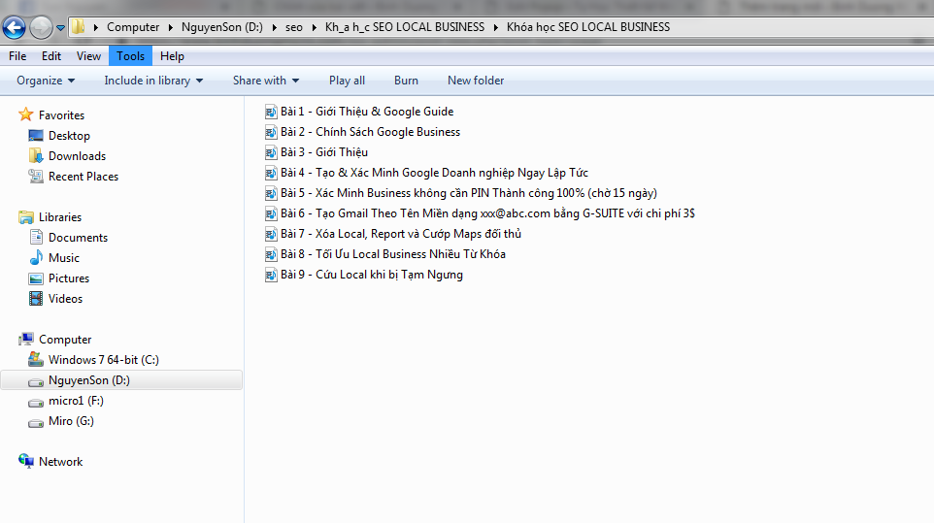Click the video icon of Bài 2 file
934x523 pixels.
click(271, 132)
